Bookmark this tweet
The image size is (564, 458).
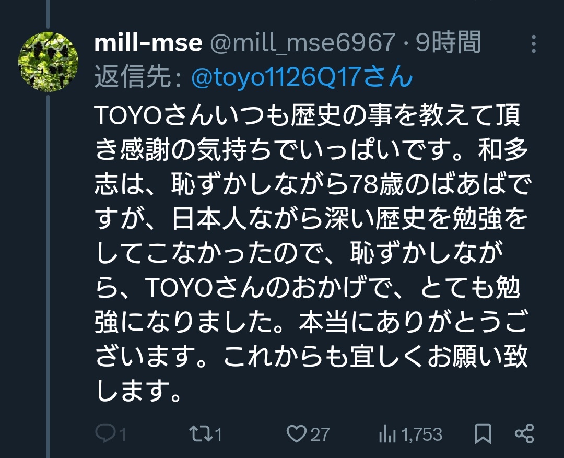click(483, 433)
